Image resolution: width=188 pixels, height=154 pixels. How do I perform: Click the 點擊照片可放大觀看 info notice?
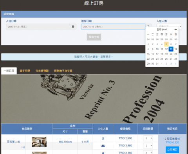coord(94,57)
